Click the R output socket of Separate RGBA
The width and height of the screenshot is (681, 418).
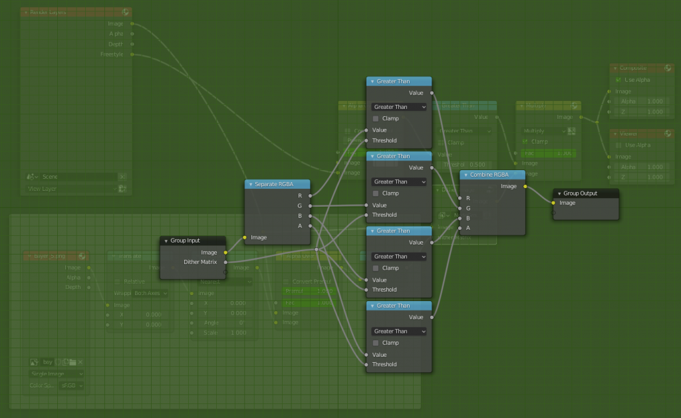click(x=310, y=196)
